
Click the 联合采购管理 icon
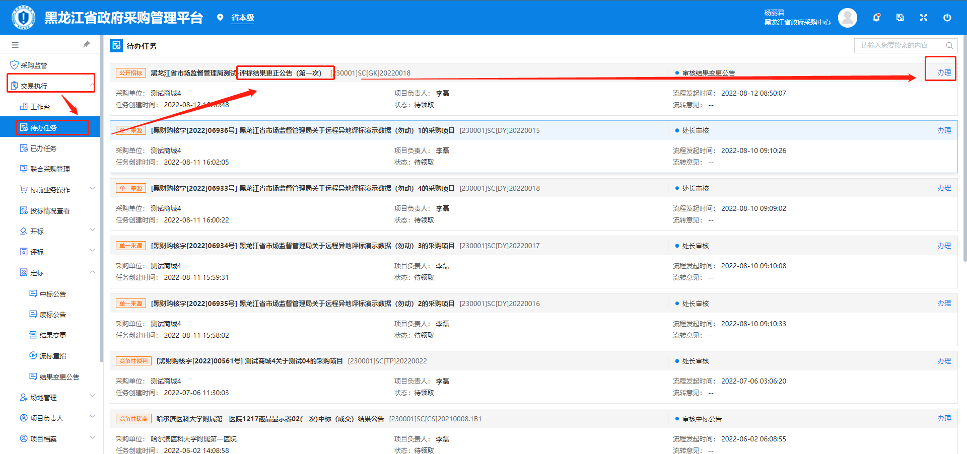click(x=24, y=169)
